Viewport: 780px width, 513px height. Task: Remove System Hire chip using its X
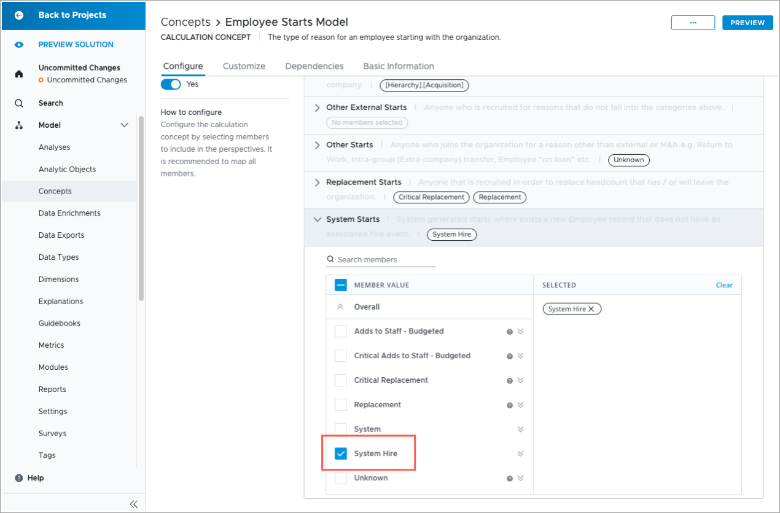[x=591, y=309]
